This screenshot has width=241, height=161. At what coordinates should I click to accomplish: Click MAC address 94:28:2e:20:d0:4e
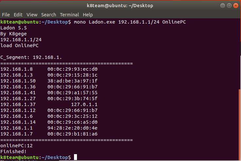[x=72, y=128]
